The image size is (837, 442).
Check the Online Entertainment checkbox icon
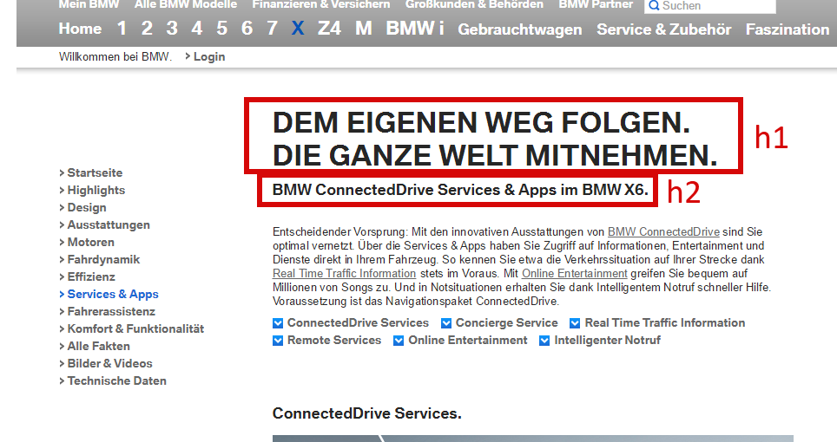(399, 341)
